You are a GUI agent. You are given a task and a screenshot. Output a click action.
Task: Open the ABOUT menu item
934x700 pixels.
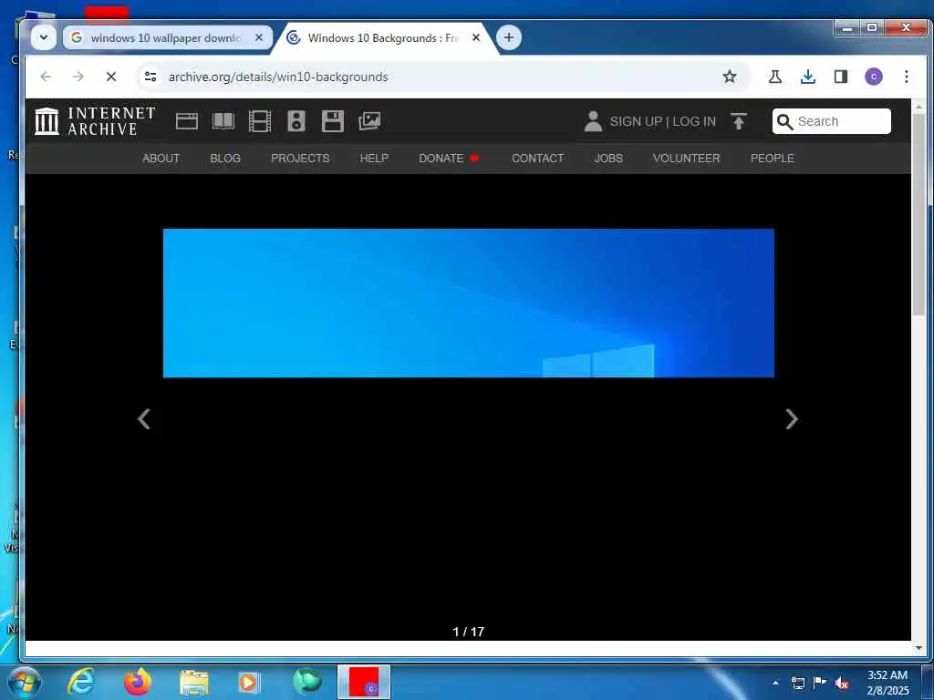[161, 159]
